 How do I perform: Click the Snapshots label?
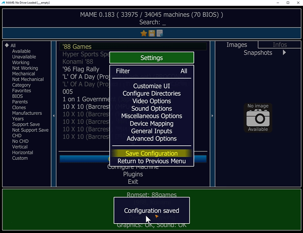tap(258, 53)
